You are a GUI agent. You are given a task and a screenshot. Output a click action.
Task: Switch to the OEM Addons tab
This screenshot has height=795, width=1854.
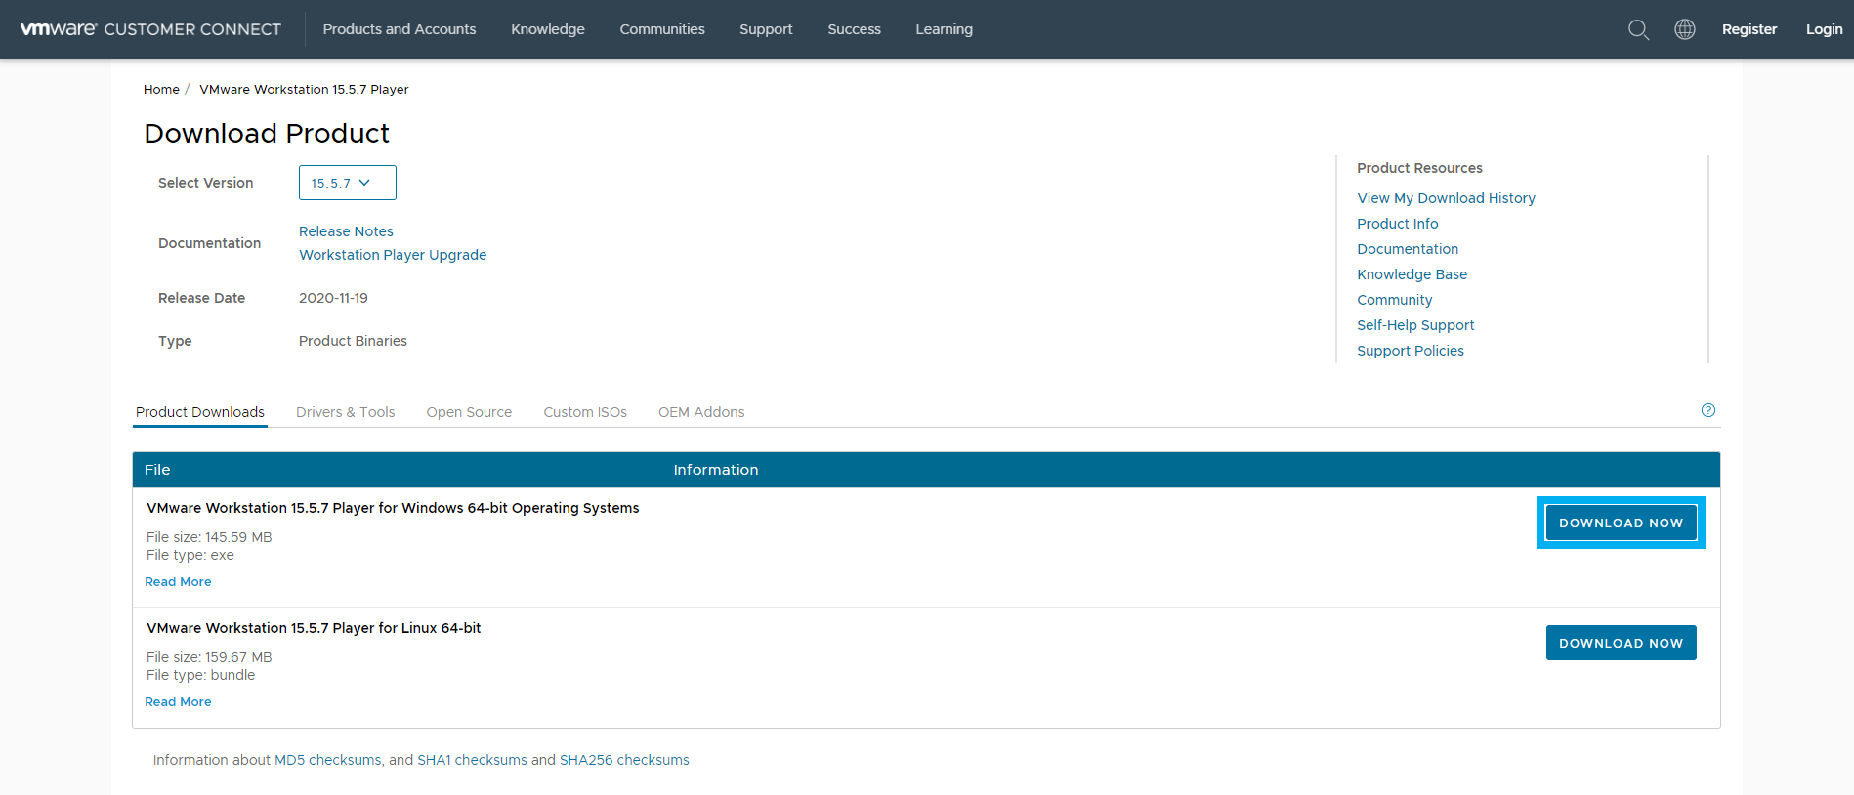[701, 412]
